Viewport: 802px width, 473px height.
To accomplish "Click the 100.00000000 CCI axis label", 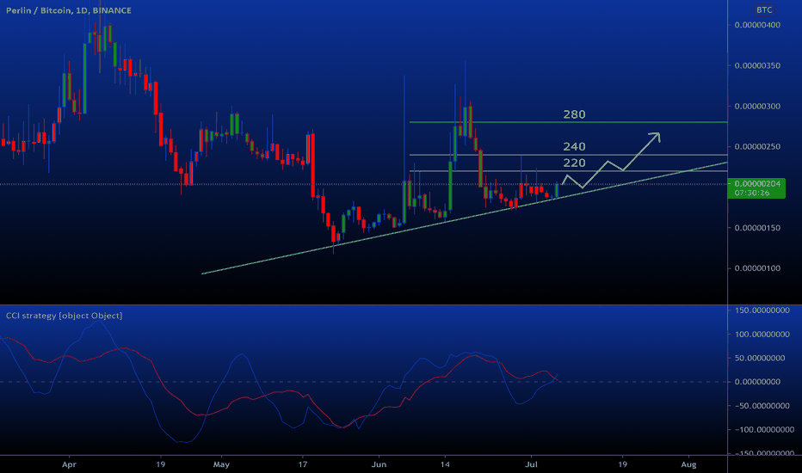I will point(762,334).
